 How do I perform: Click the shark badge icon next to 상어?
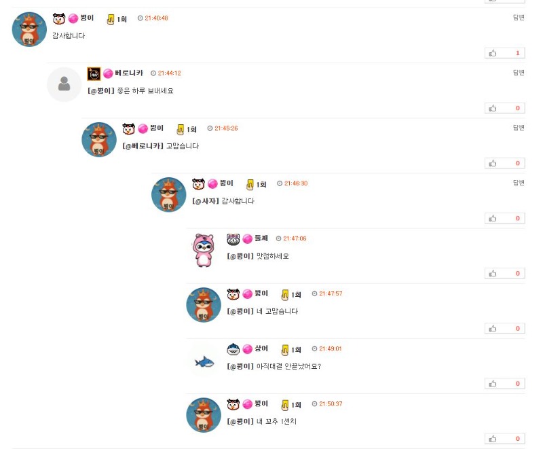[x=233, y=349]
